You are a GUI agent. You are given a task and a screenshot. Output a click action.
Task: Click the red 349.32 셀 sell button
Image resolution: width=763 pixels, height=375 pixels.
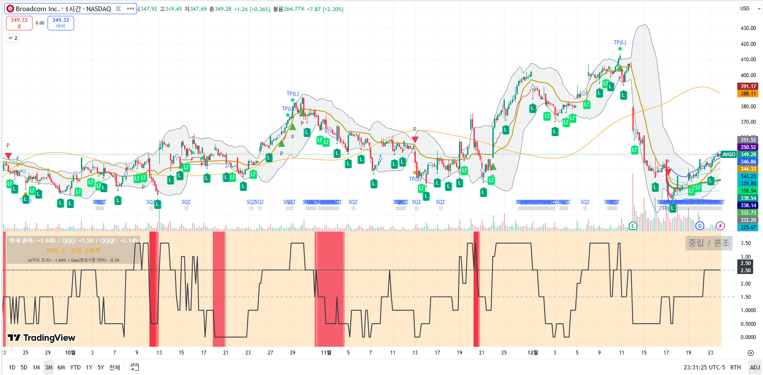point(19,23)
